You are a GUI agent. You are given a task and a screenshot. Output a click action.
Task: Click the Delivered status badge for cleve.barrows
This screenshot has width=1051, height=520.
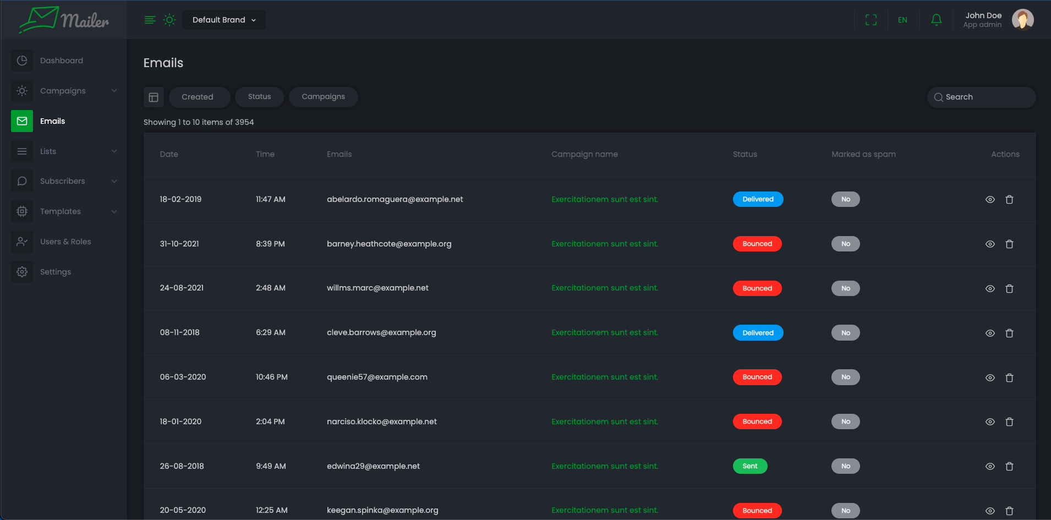(757, 333)
